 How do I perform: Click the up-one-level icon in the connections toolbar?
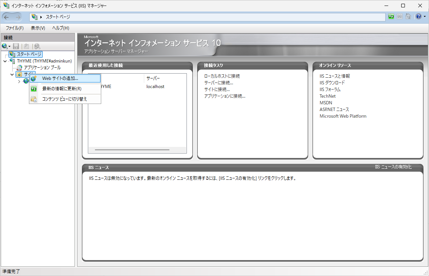click(x=26, y=46)
